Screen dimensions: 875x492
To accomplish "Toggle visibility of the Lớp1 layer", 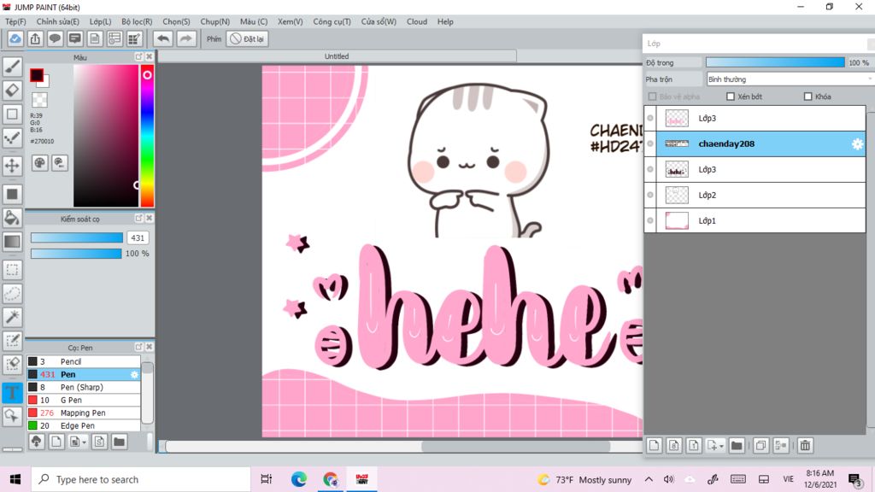I will 650,221.
